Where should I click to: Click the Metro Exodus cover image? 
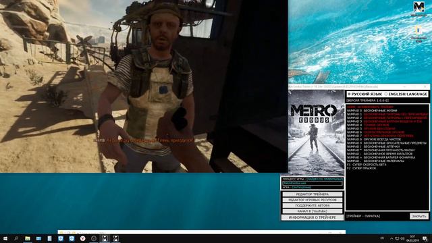[x=316, y=133]
